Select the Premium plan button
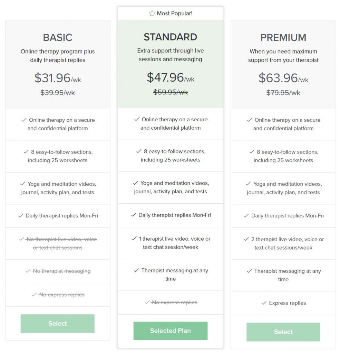The height and width of the screenshot is (354, 340). [283, 332]
